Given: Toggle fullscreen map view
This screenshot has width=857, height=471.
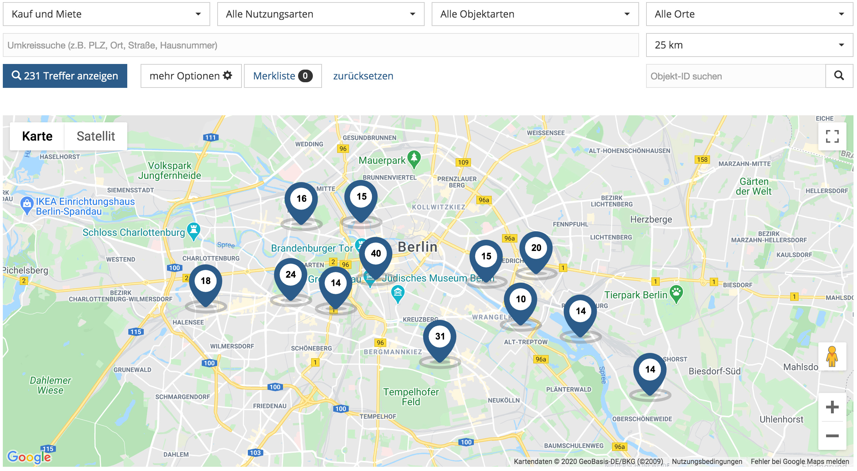Looking at the screenshot, I should [x=832, y=136].
